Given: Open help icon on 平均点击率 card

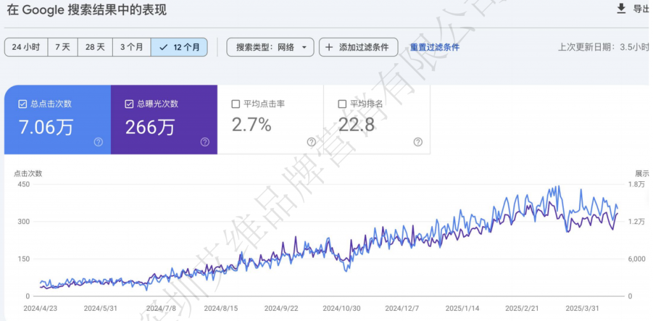Looking at the screenshot, I should [311, 142].
